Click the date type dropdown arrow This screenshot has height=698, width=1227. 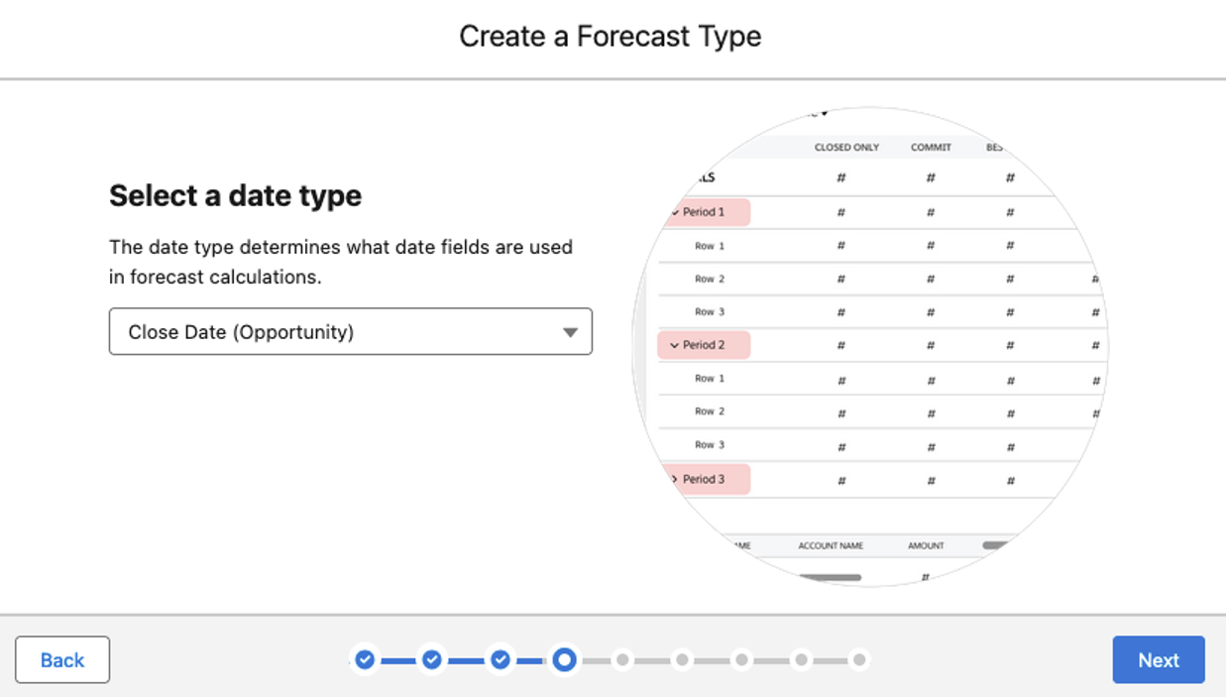point(570,333)
